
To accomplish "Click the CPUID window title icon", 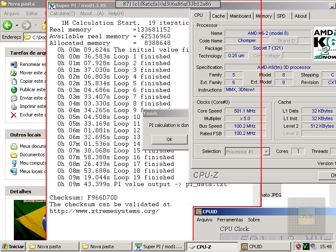I will coord(198,212).
